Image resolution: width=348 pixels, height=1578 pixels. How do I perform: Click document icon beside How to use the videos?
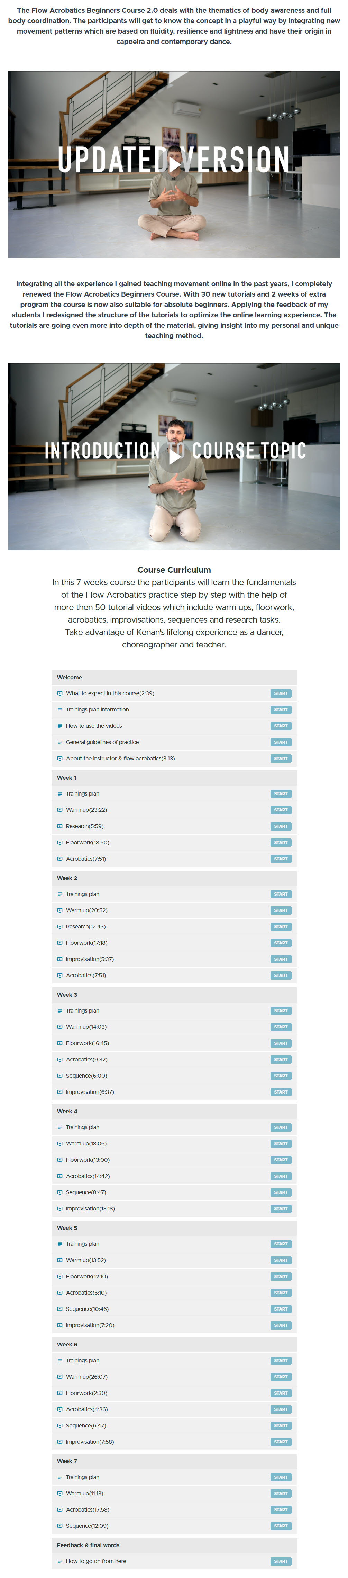pos(59,726)
